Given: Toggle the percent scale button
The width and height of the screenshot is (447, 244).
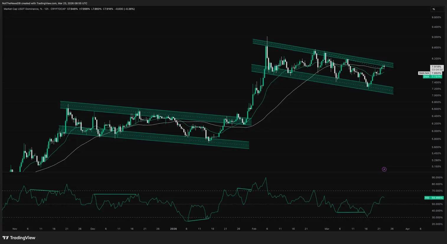Looking at the screenshot, I should click(x=437, y=9).
